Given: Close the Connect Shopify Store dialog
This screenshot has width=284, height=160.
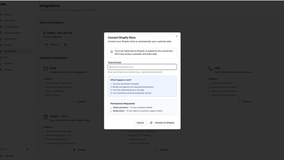Looking at the screenshot, I should tap(176, 36).
